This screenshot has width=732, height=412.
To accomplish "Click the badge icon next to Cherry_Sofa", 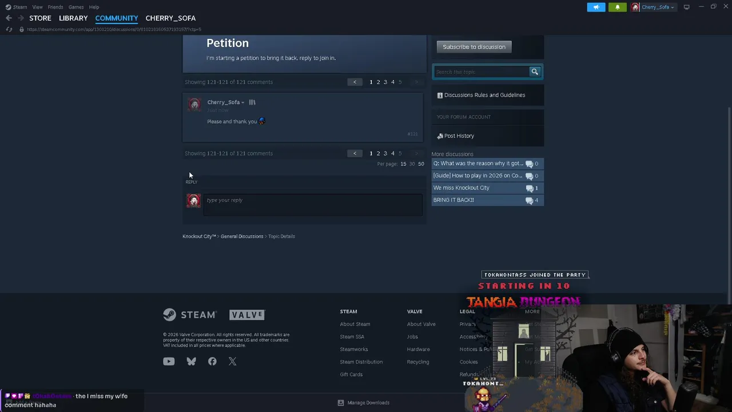I will (x=252, y=102).
